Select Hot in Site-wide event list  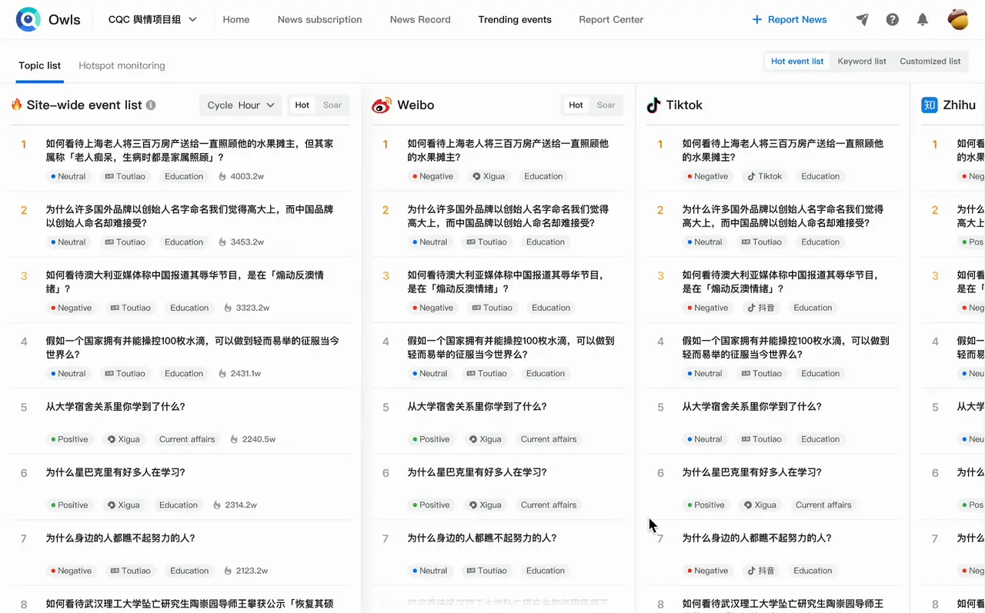302,105
